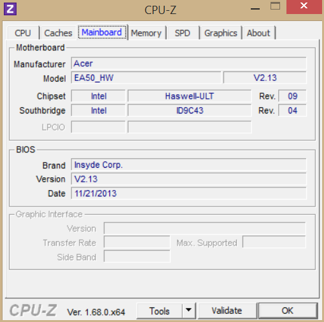The image size is (324, 322).
Task: Click the empty Graphic Interface Version field
Action: click(x=205, y=228)
